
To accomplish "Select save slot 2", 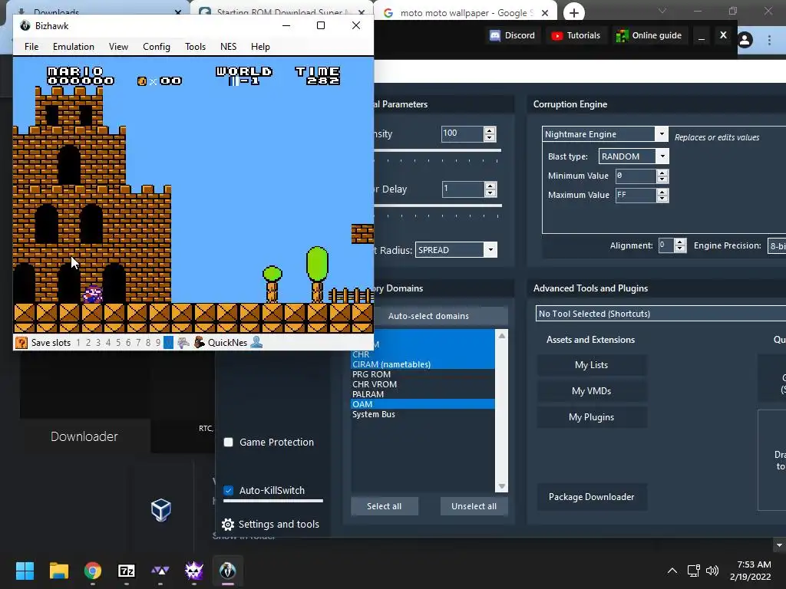I will [x=88, y=343].
